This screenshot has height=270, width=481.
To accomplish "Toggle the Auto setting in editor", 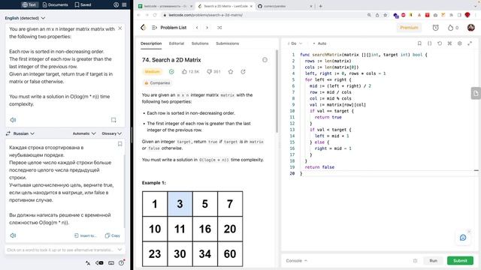I will (319, 43).
